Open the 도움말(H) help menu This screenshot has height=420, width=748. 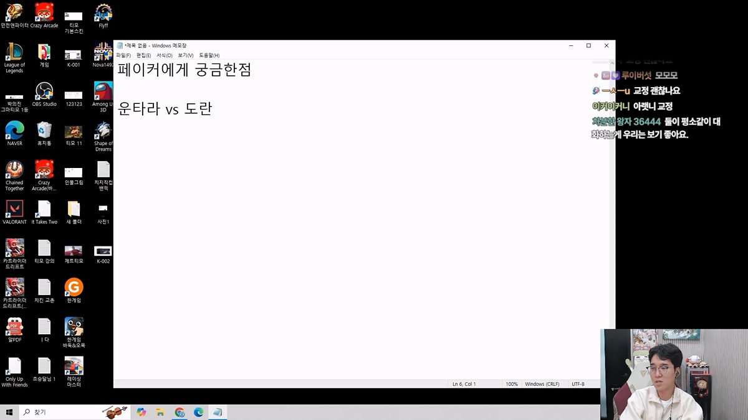point(209,55)
